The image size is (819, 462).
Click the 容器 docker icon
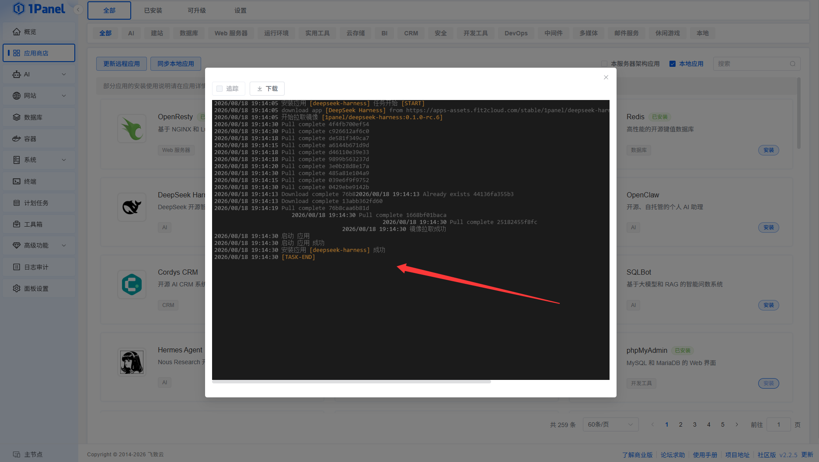pos(17,138)
